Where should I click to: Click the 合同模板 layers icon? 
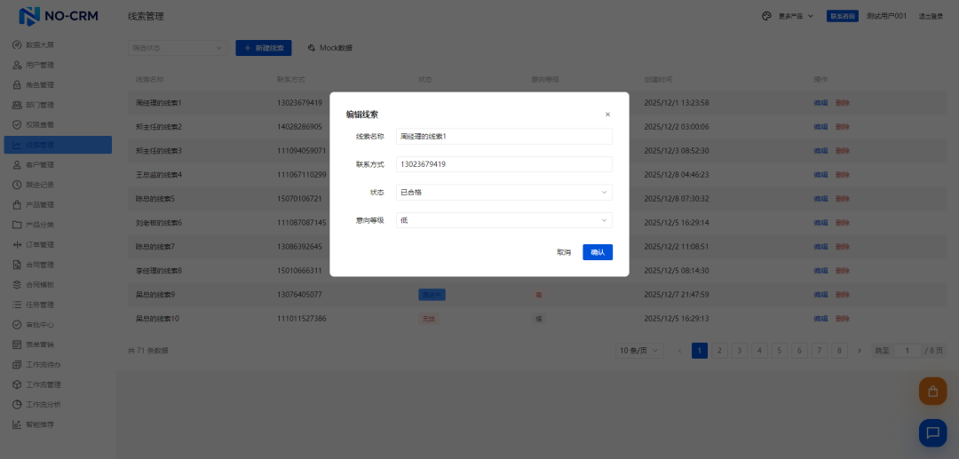tap(17, 285)
